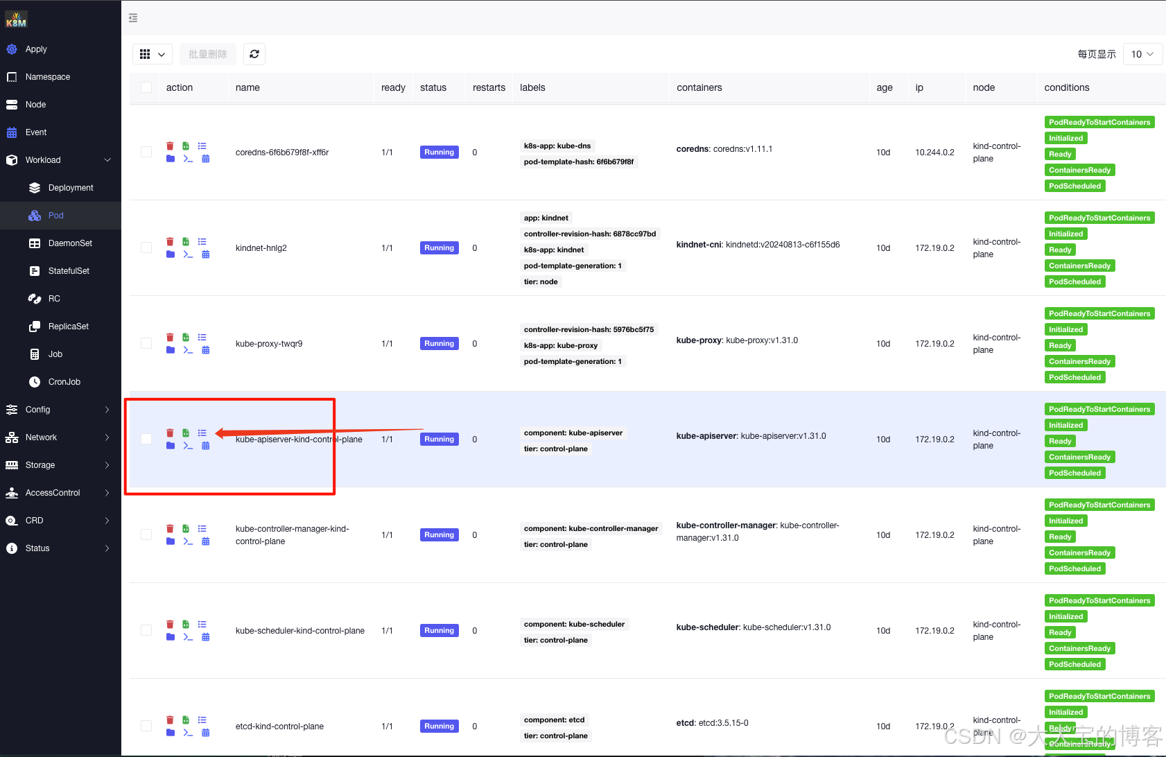Expand the Status menu section
This screenshot has width=1166, height=757.
click(x=60, y=548)
